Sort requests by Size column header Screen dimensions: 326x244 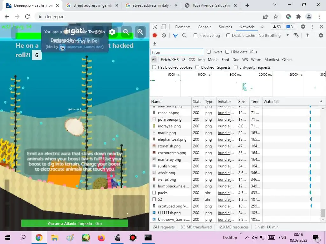point(243,101)
